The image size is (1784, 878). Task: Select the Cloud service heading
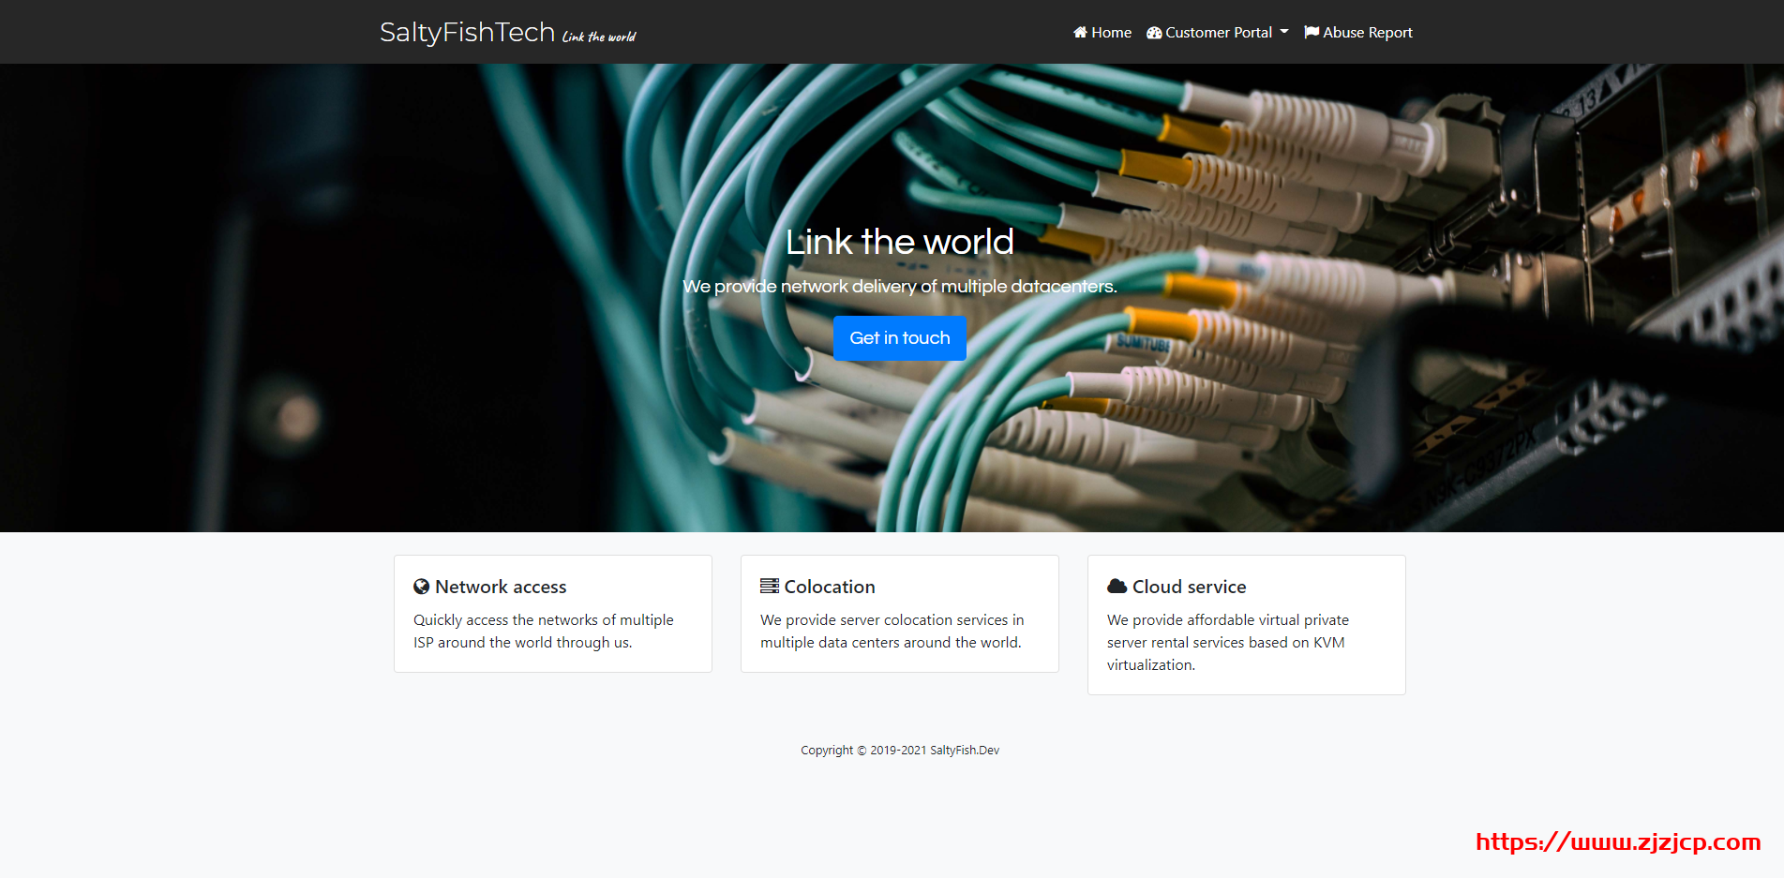(1190, 587)
